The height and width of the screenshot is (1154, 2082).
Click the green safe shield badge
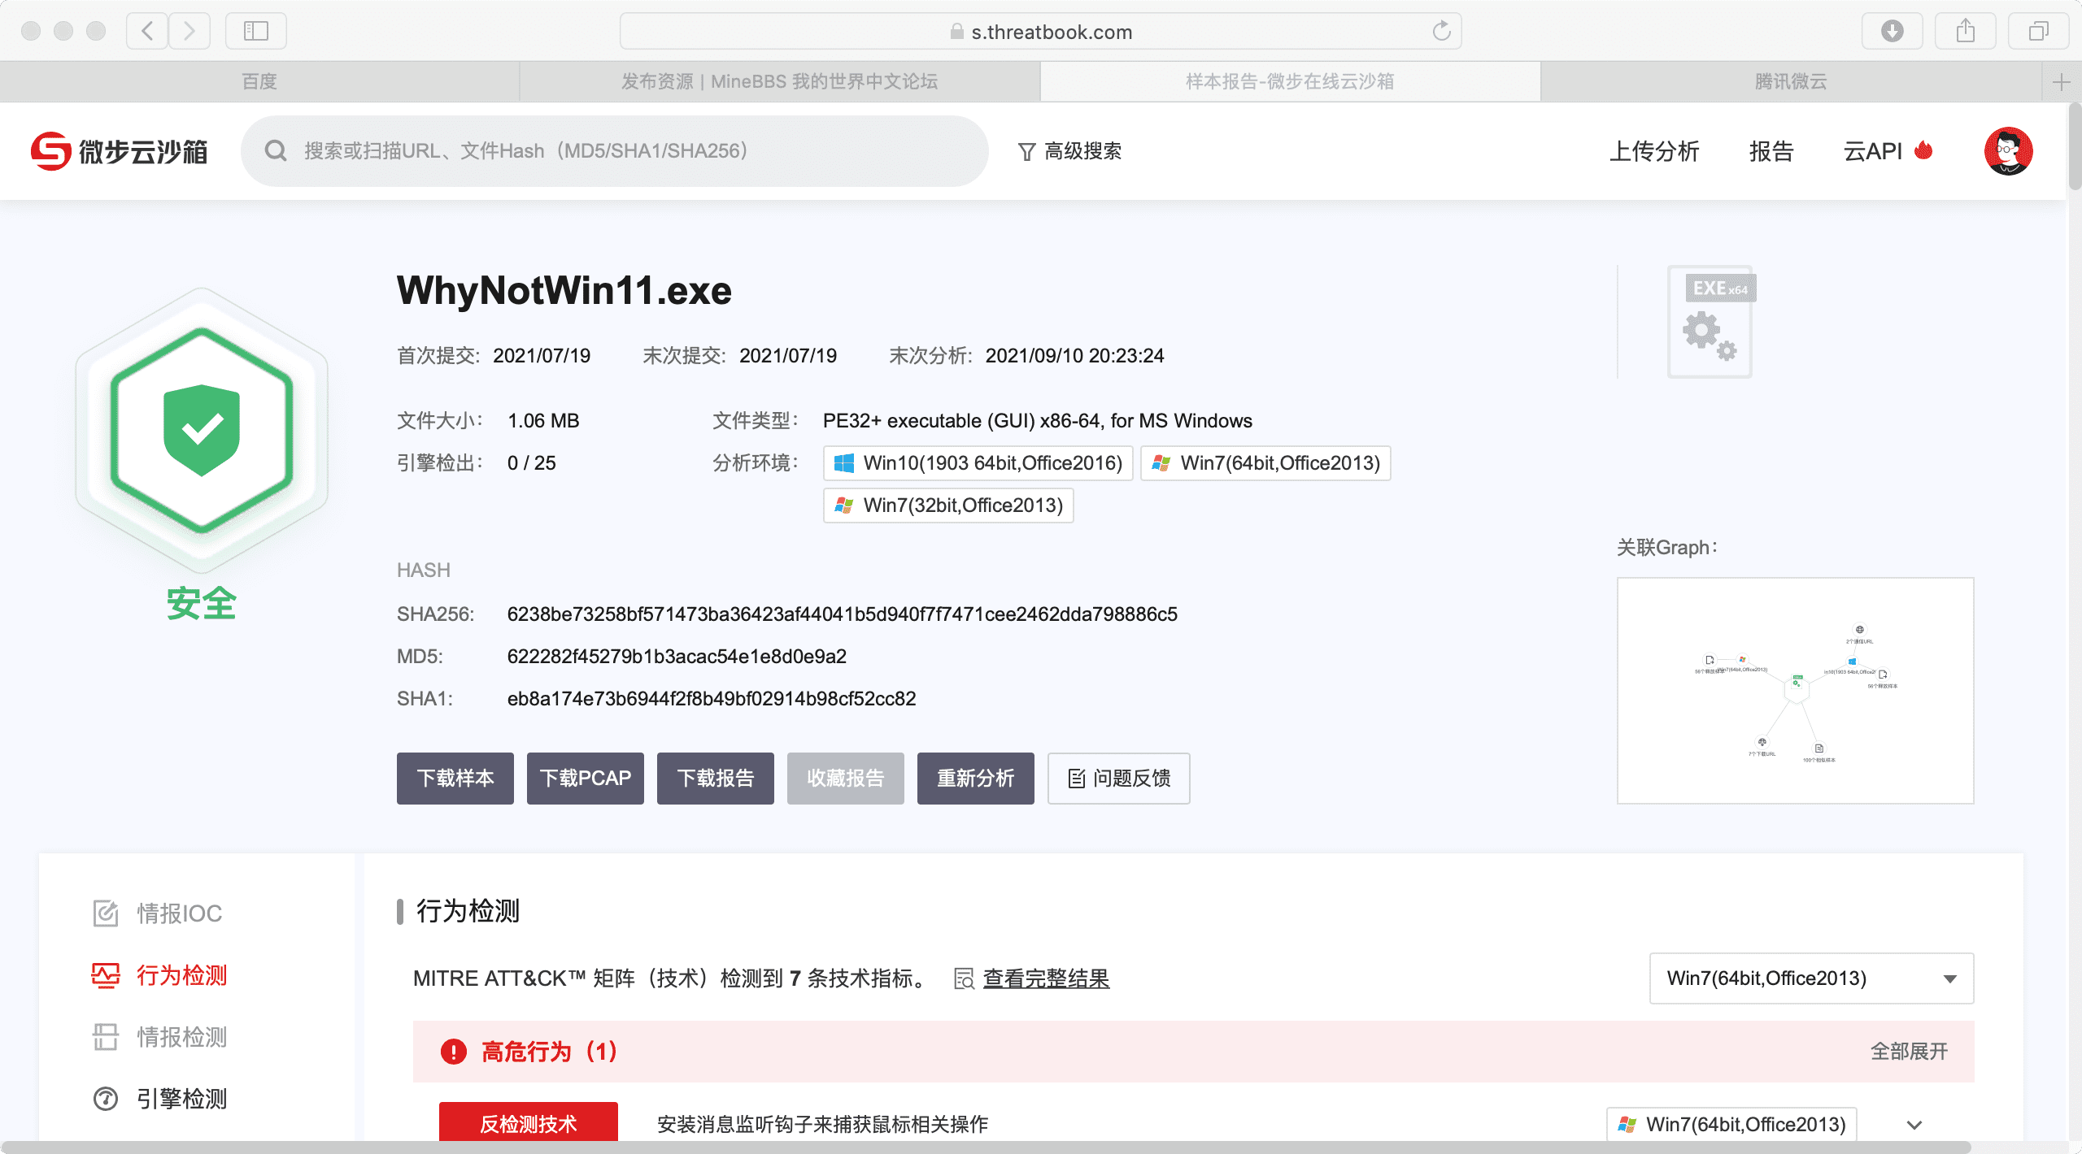tap(202, 430)
